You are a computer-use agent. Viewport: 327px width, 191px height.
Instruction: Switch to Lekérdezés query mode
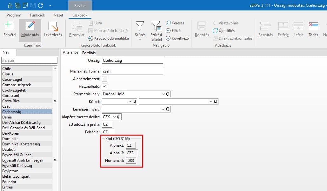point(53,27)
